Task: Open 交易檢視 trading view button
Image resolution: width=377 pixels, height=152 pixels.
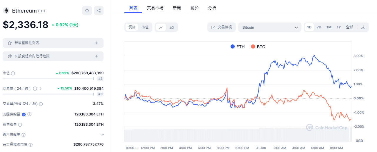Action: (222, 27)
